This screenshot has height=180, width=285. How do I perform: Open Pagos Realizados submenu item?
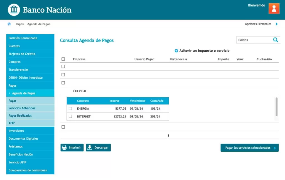pyautogui.click(x=30, y=115)
